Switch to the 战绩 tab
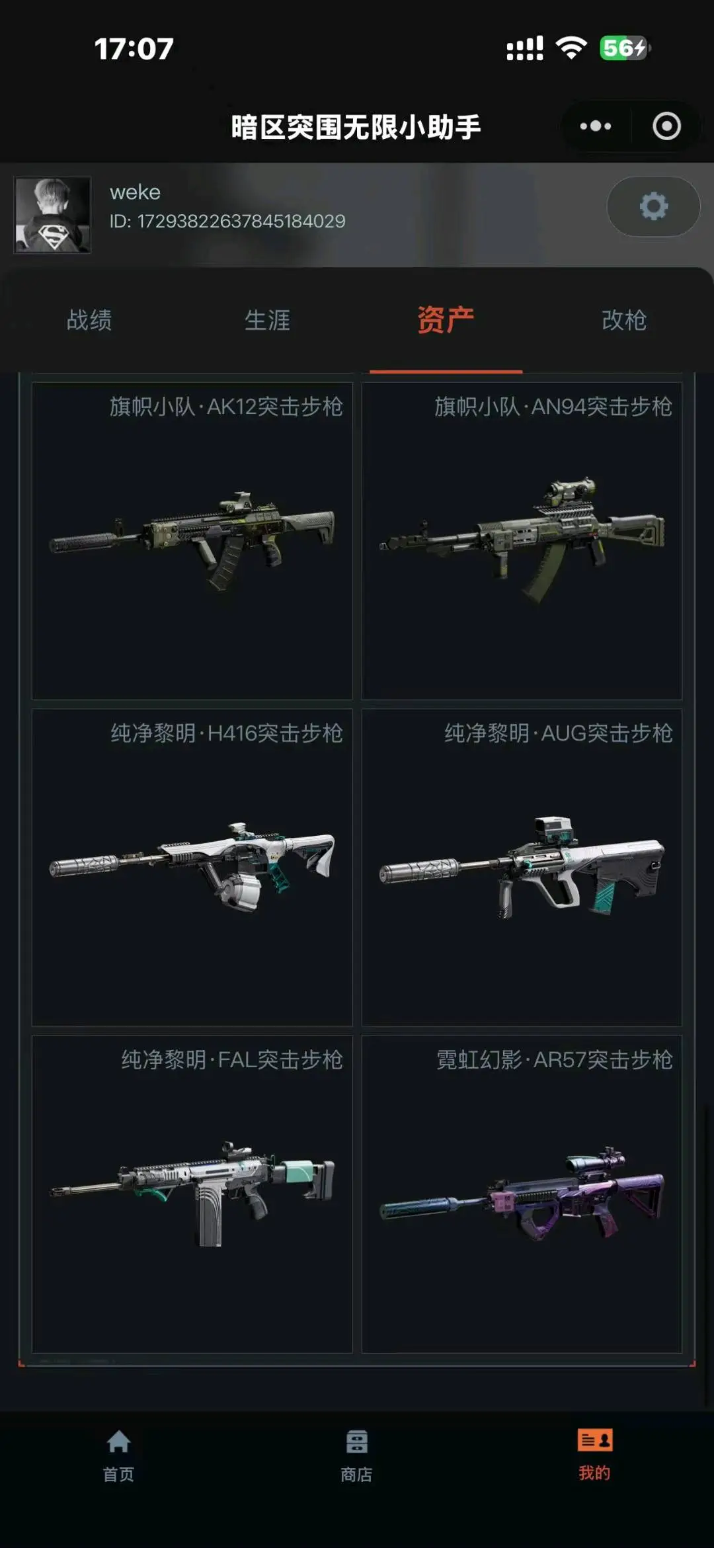Image resolution: width=714 pixels, height=1548 pixels. 89,320
